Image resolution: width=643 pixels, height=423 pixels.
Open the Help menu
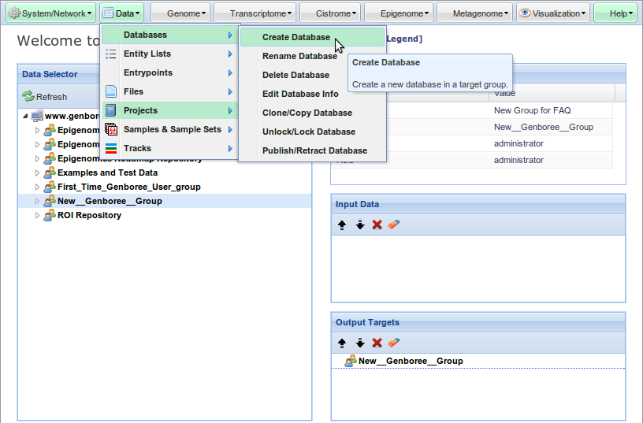click(x=615, y=13)
